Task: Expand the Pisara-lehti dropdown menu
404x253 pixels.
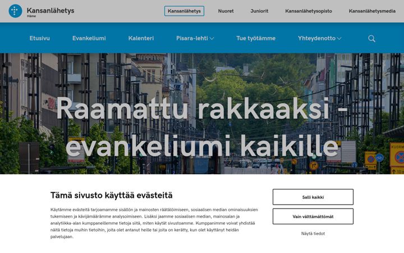Action: [x=195, y=38]
